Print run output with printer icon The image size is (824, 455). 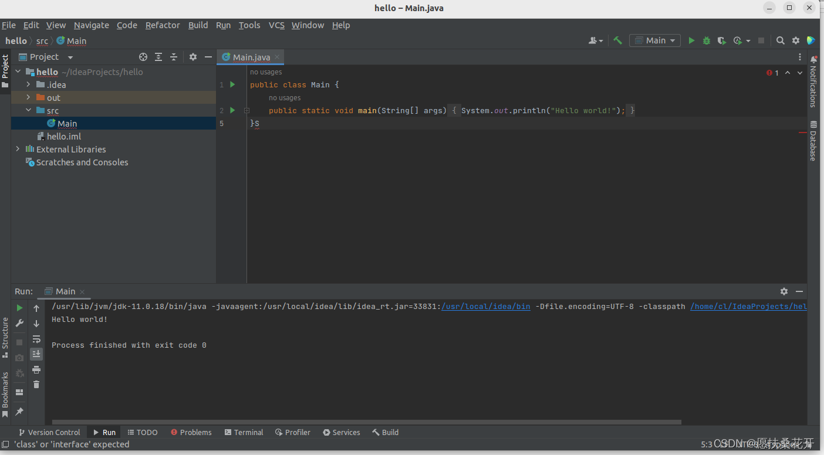pos(36,369)
